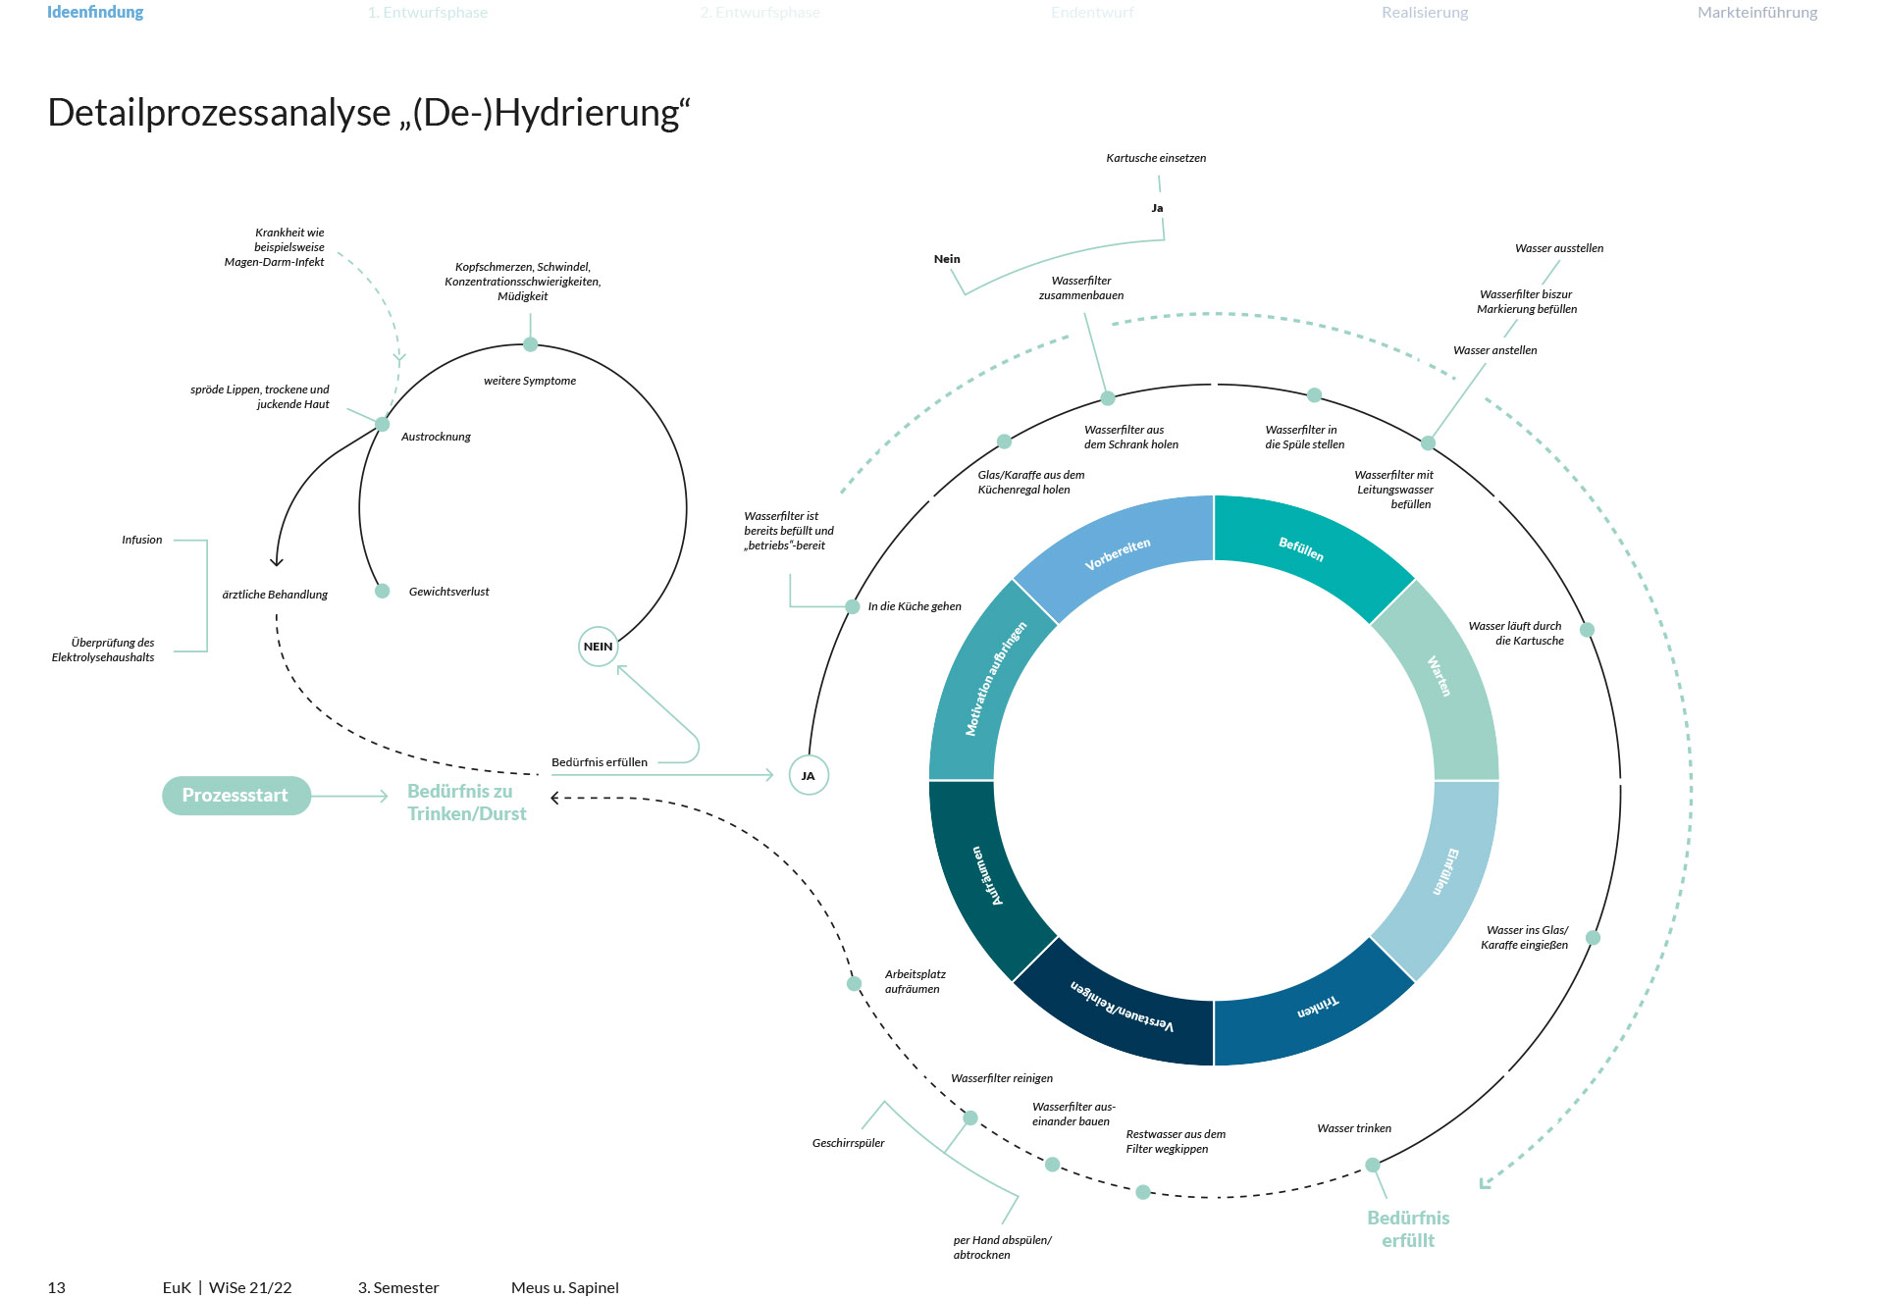
Task: Click the Bedürfnis erfüllt label
Action: (x=1407, y=1228)
